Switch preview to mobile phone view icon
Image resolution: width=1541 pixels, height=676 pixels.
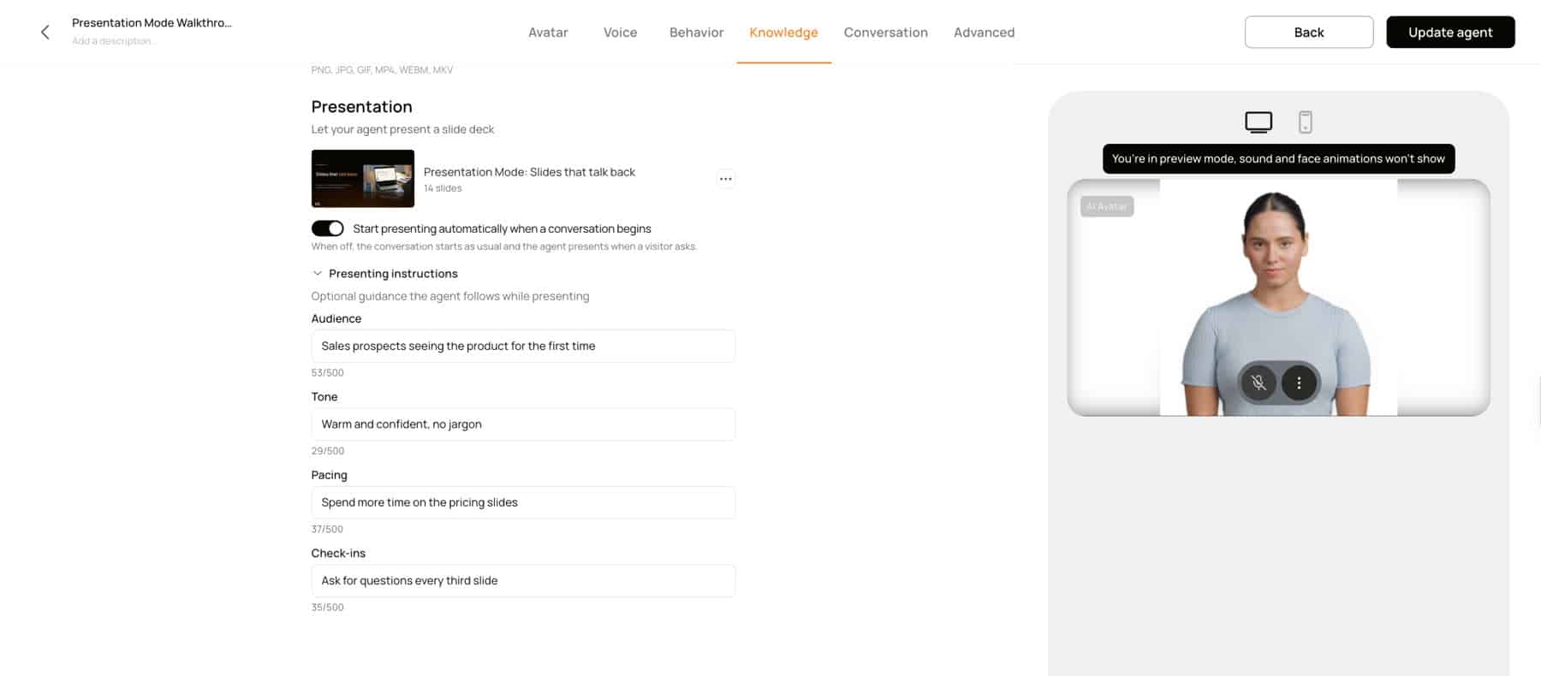click(x=1305, y=122)
